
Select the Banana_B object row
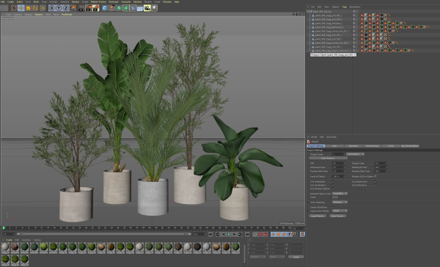[331, 27]
